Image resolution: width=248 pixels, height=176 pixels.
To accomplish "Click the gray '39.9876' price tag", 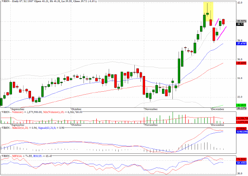I will (x=241, y=21).
